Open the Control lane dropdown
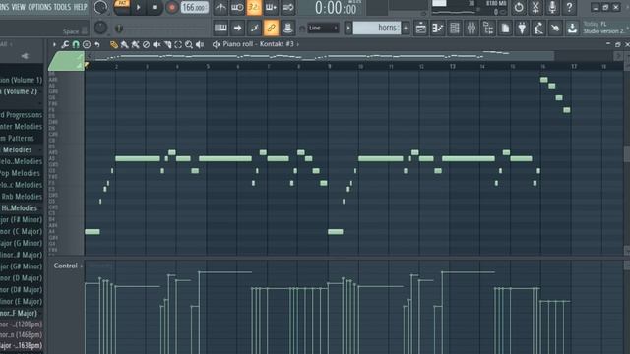630x354 pixels. (68, 265)
